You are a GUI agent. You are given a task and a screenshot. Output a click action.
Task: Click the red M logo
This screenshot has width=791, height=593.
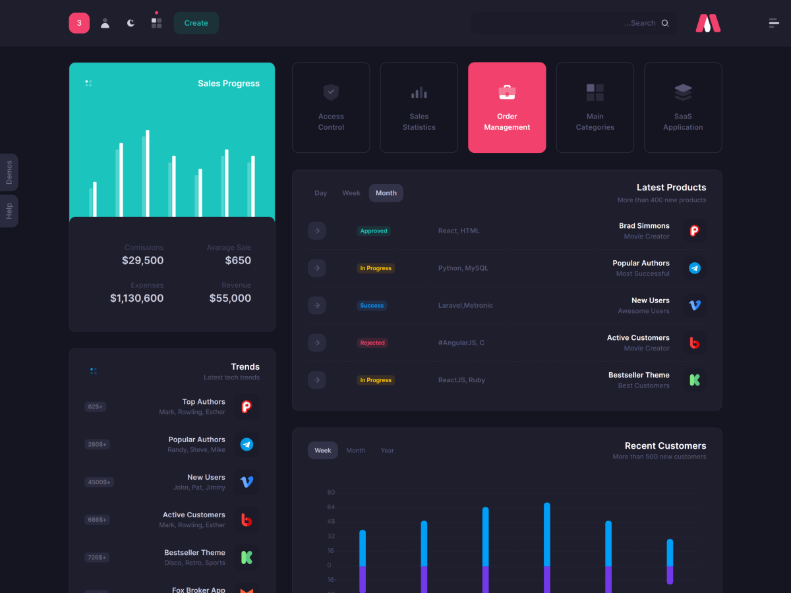tap(708, 23)
